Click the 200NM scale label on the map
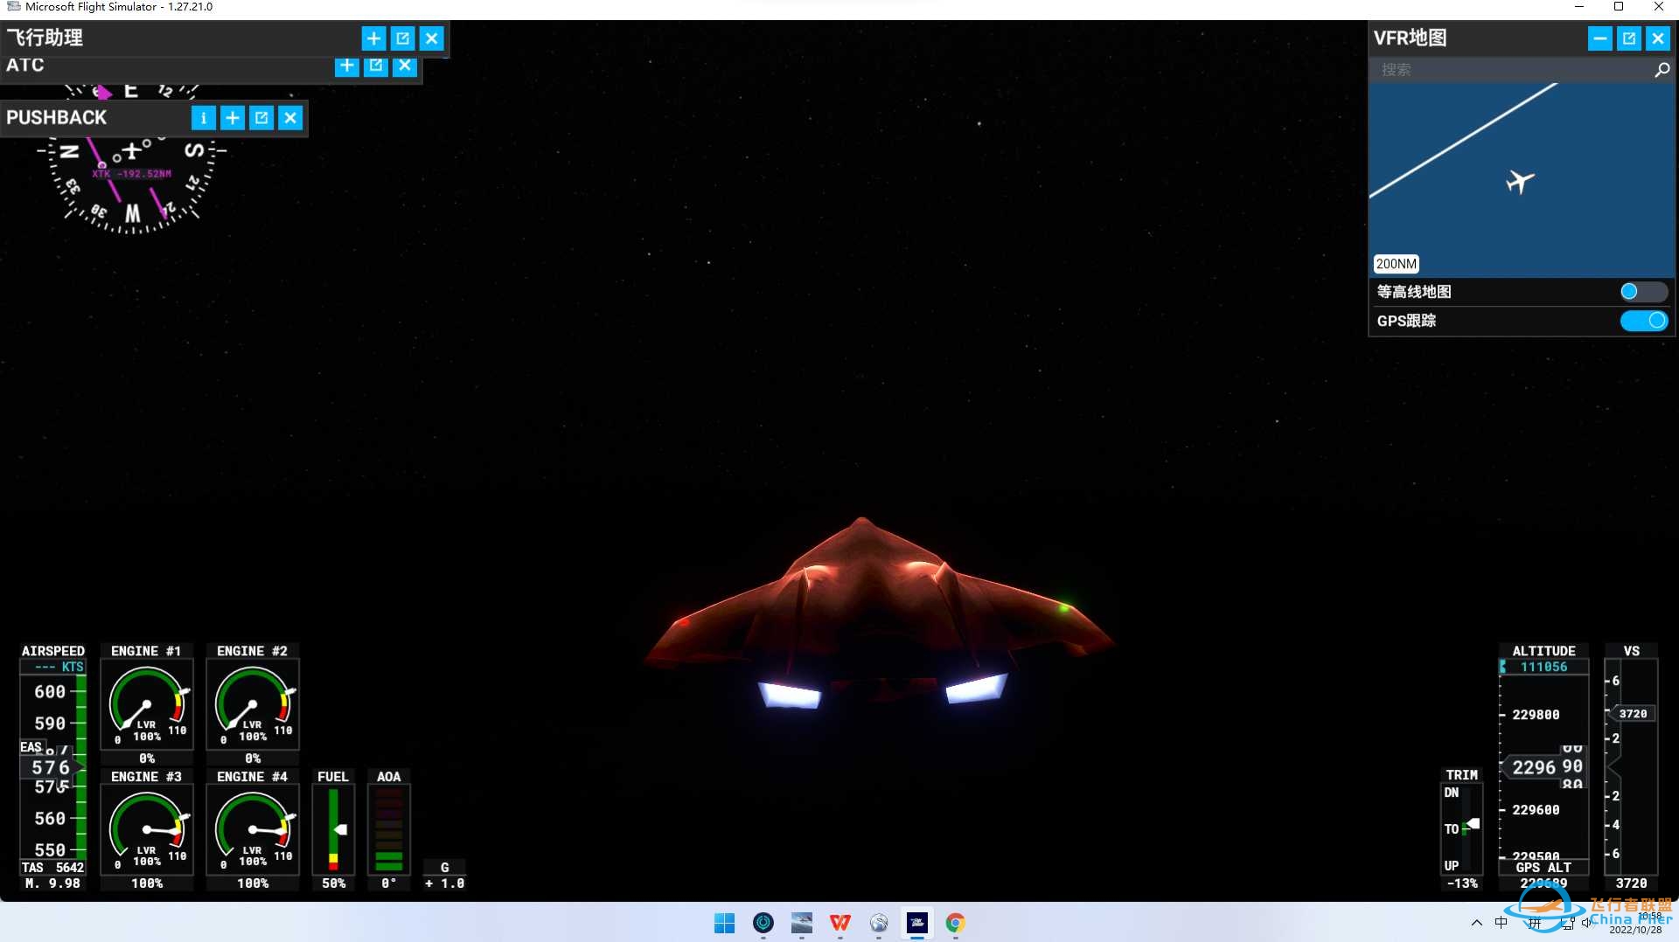The height and width of the screenshot is (942, 1679). 1396,264
